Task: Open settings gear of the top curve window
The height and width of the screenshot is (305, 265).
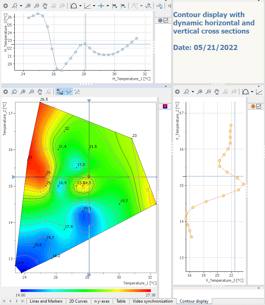Action: tap(5, 6)
